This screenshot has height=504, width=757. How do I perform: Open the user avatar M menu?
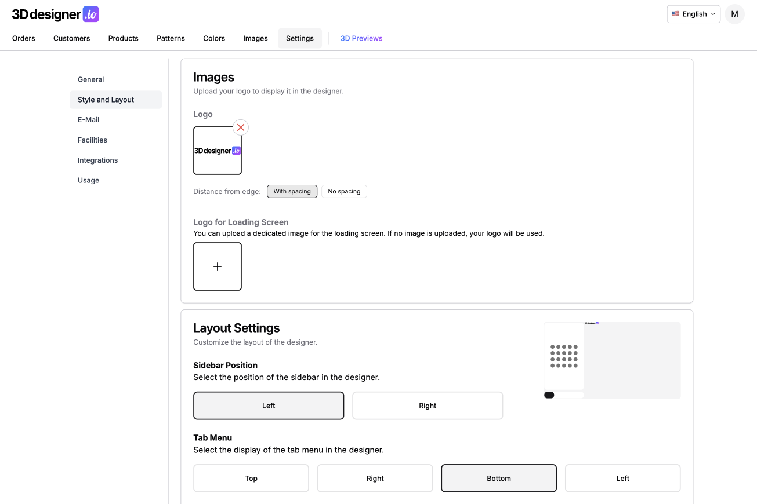[x=734, y=14]
